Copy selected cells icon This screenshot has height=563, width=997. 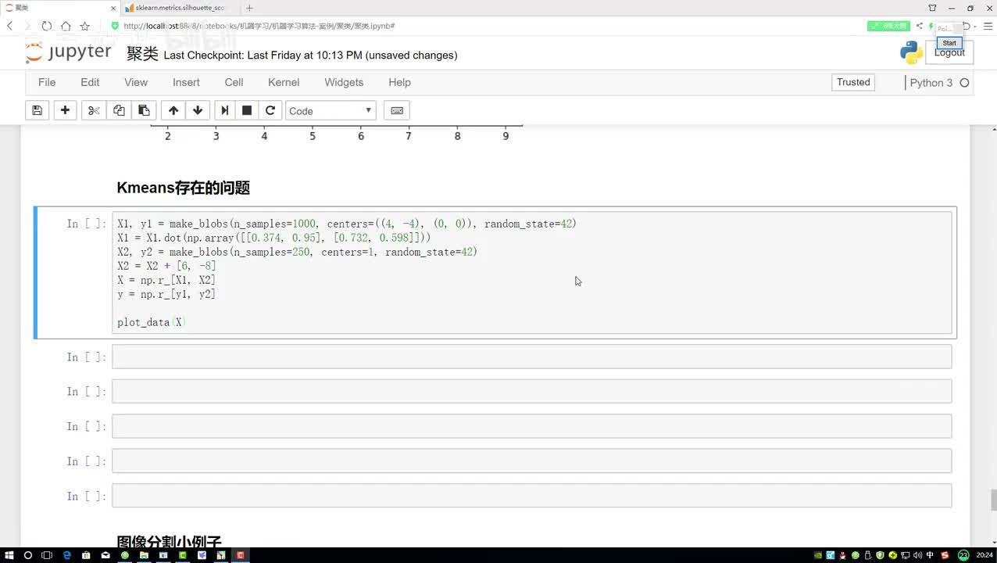pyautogui.click(x=119, y=110)
